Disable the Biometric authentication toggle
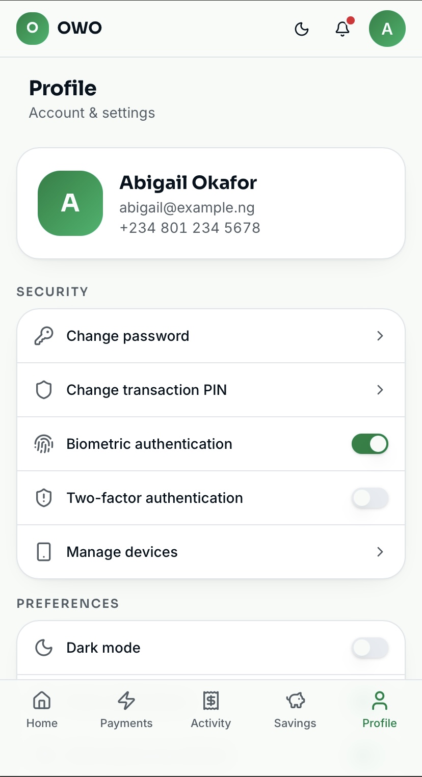Viewport: 422px width, 777px height. pyautogui.click(x=370, y=444)
